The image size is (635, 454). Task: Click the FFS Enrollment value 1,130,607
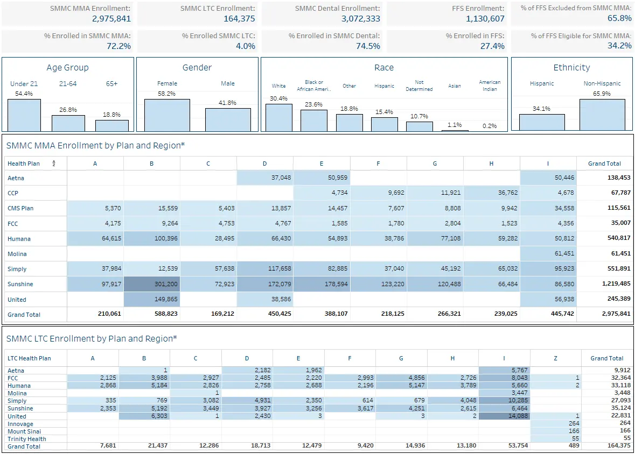pyautogui.click(x=485, y=19)
